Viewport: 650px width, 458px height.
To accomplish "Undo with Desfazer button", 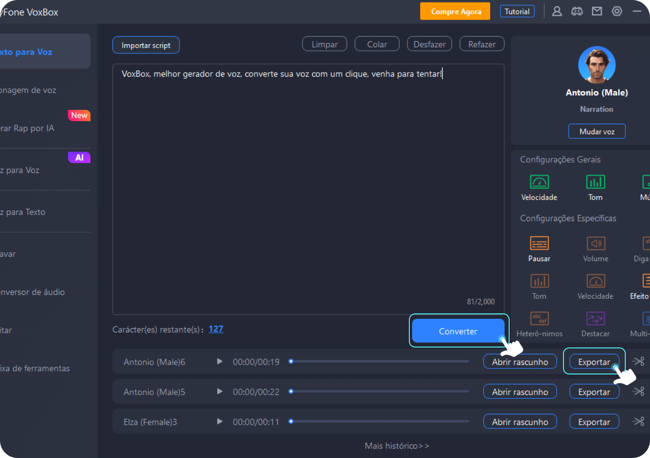I will click(429, 44).
